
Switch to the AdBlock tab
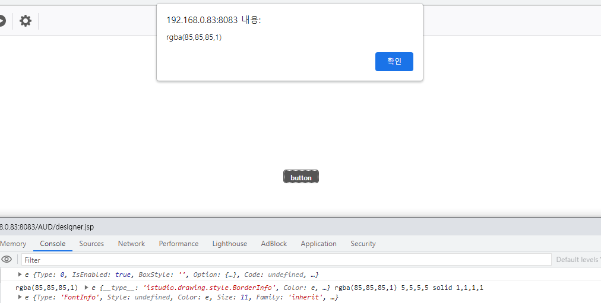point(274,244)
